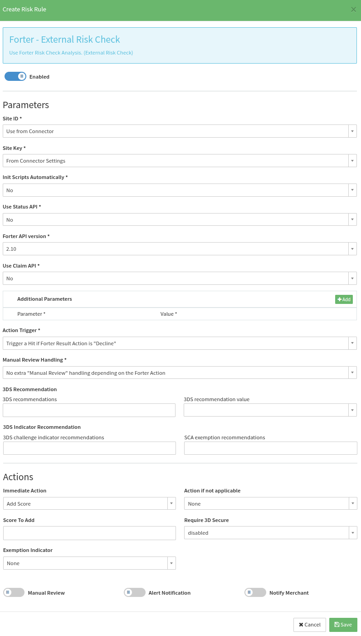Click the Cancel button

pyautogui.click(x=309, y=625)
